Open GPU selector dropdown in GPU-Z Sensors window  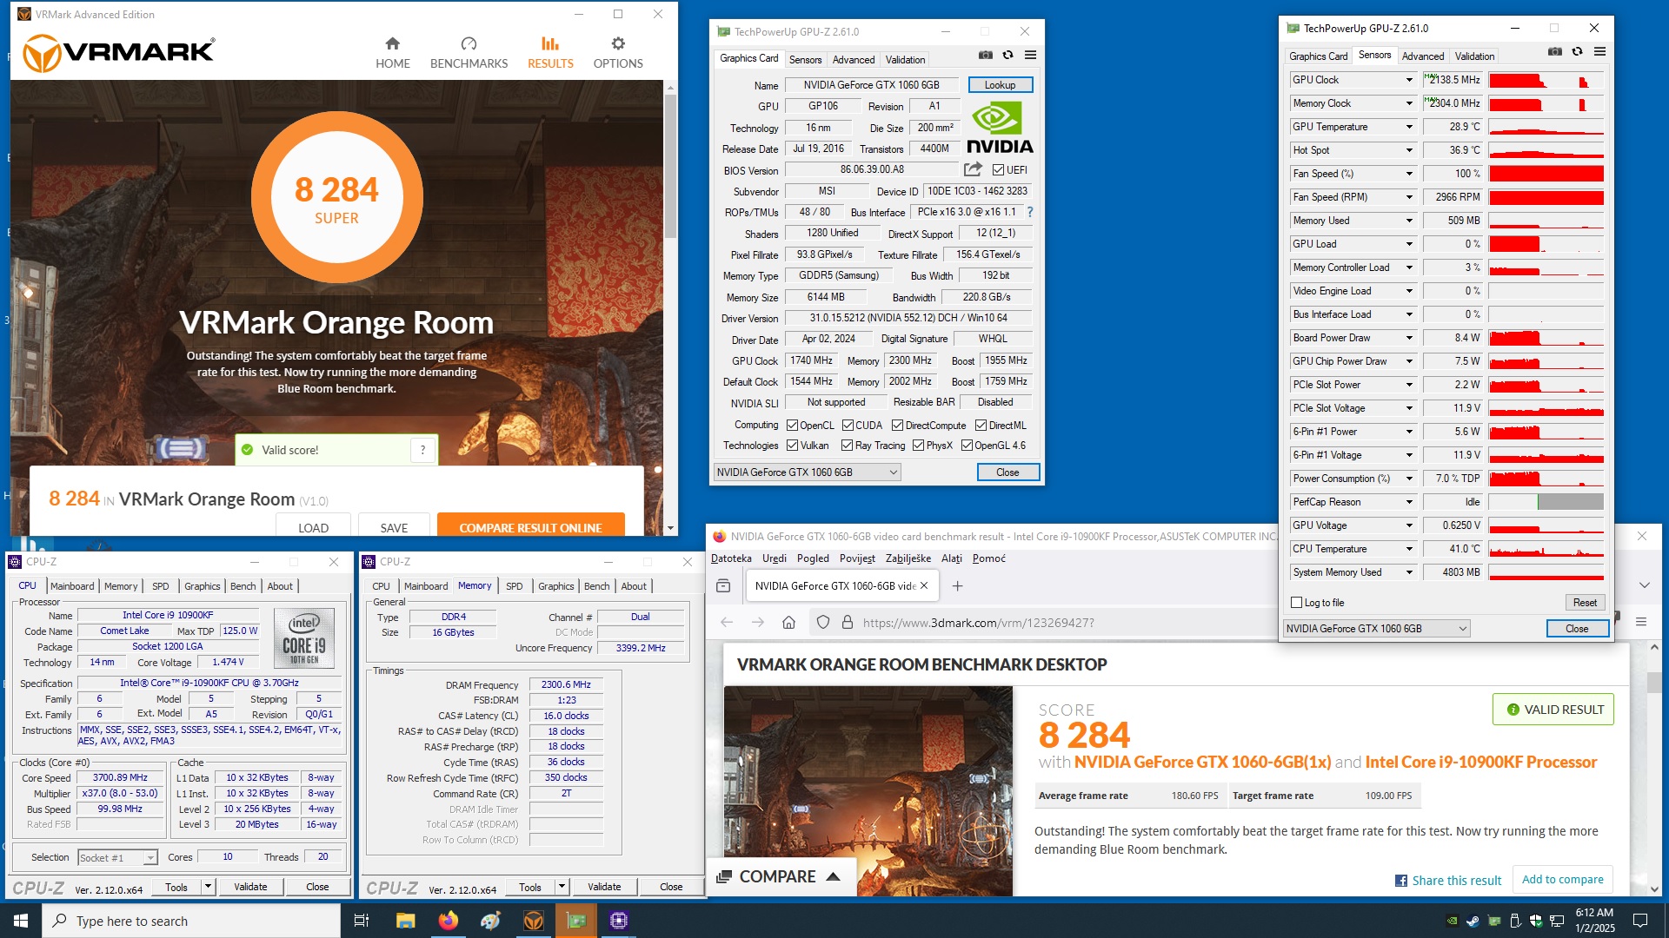point(1377,629)
